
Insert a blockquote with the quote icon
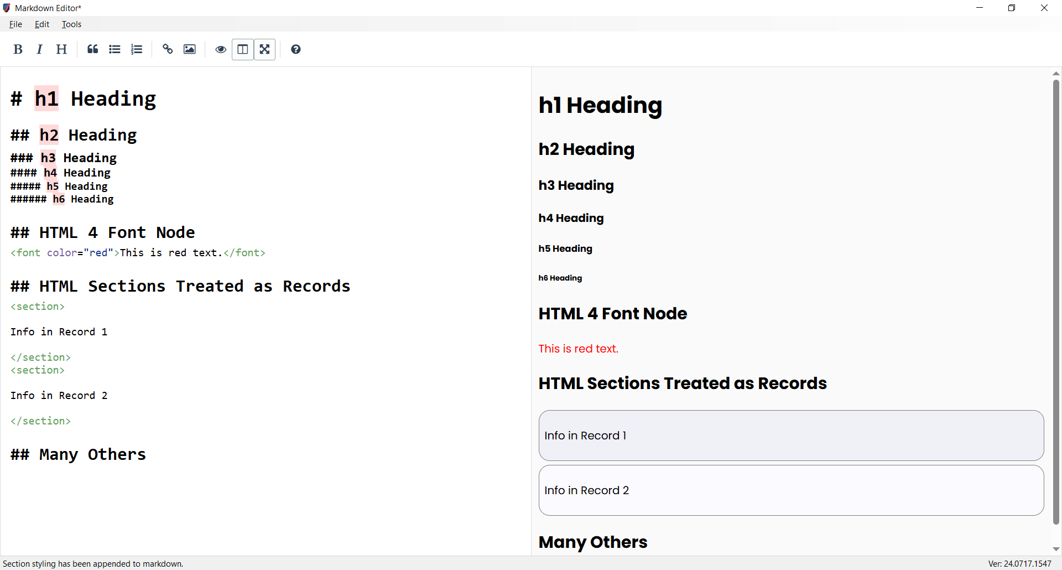92,49
